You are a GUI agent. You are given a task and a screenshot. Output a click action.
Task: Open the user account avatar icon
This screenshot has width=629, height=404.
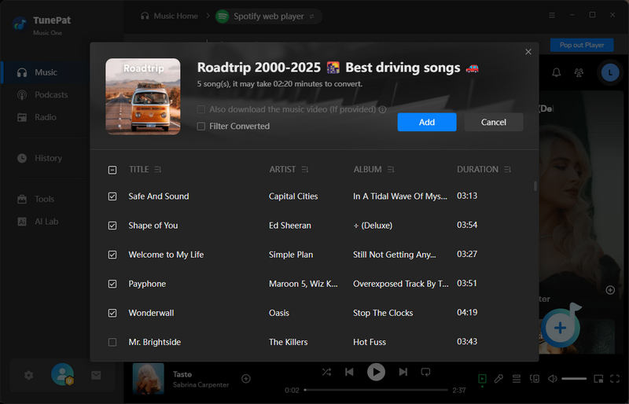click(x=63, y=374)
